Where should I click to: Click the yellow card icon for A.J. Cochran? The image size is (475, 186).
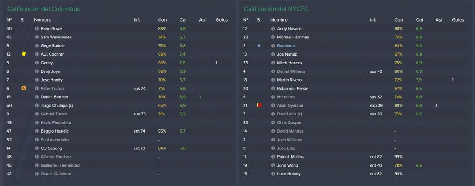pyautogui.click(x=24, y=54)
